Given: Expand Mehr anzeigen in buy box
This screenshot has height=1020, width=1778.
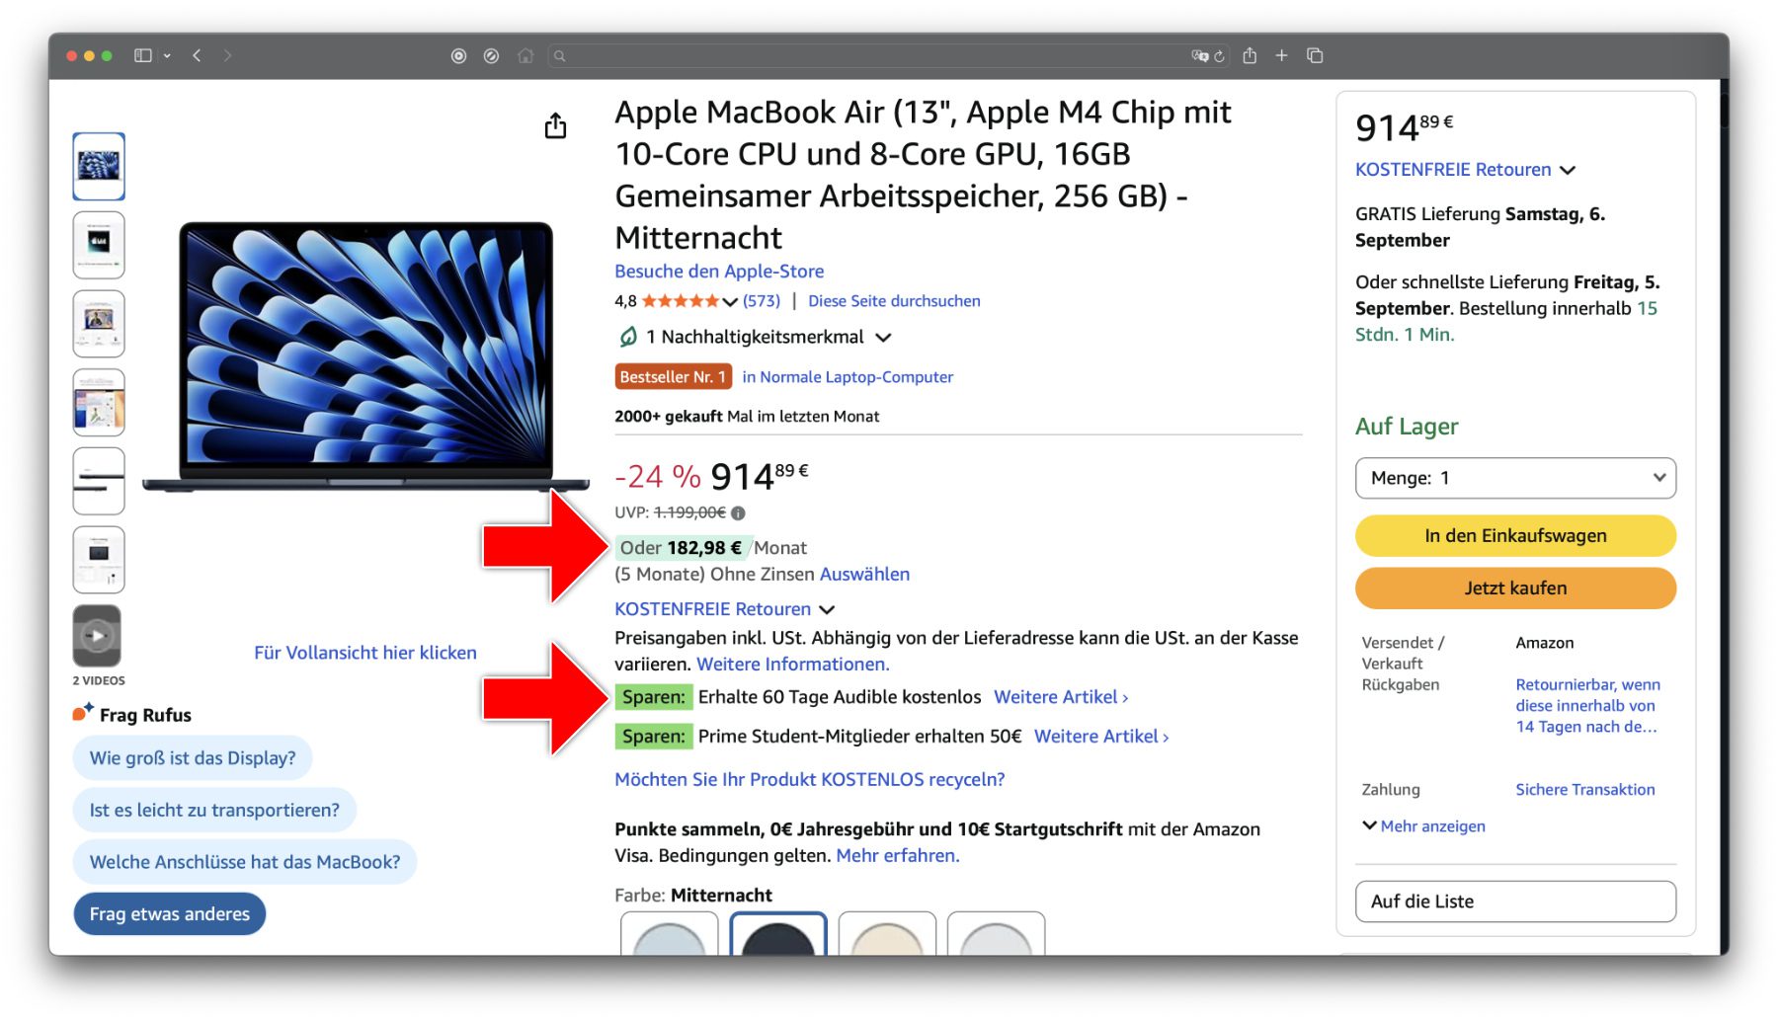Looking at the screenshot, I should [x=1423, y=826].
